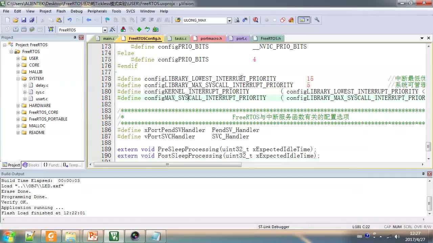Indent the selected lines
433x243 pixels.
pos(143,20)
